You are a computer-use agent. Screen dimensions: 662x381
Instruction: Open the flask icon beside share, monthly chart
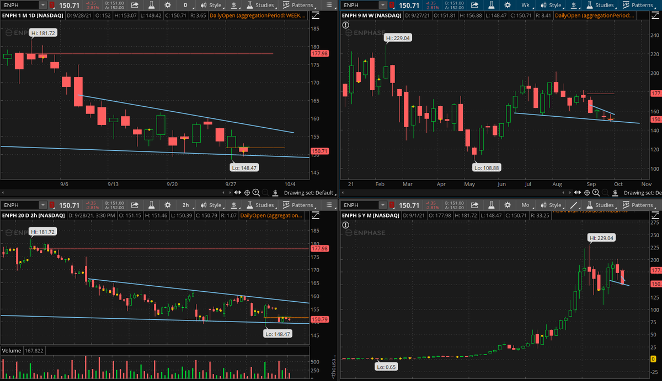pyautogui.click(x=491, y=205)
